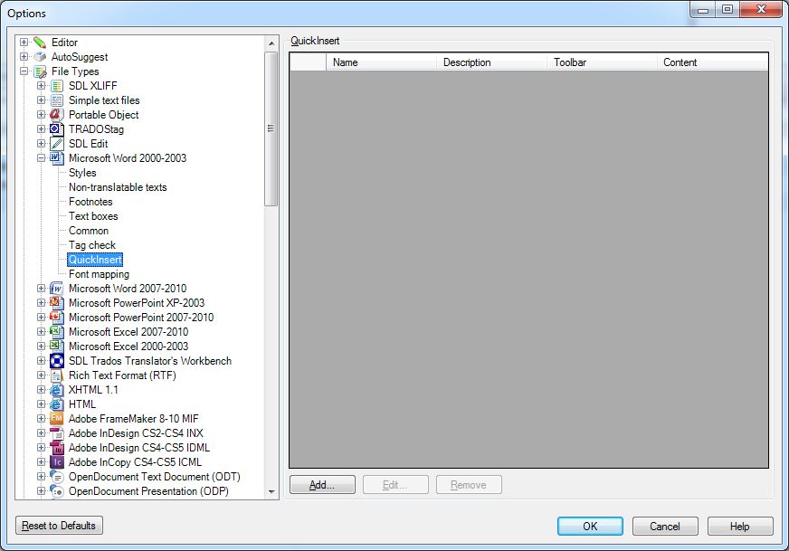Click the Simple text files icon

57,100
